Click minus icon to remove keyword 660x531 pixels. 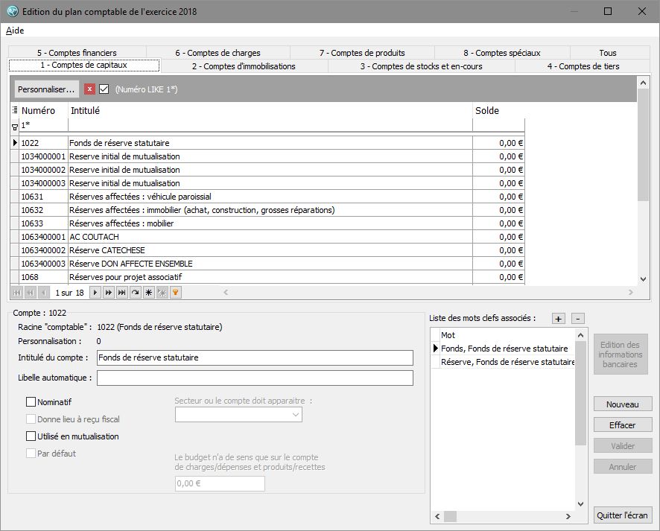[579, 319]
